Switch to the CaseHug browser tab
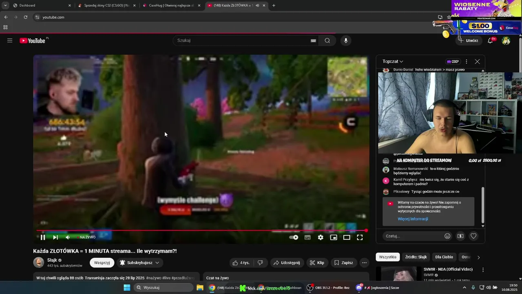The image size is (522, 294). [x=171, y=5]
